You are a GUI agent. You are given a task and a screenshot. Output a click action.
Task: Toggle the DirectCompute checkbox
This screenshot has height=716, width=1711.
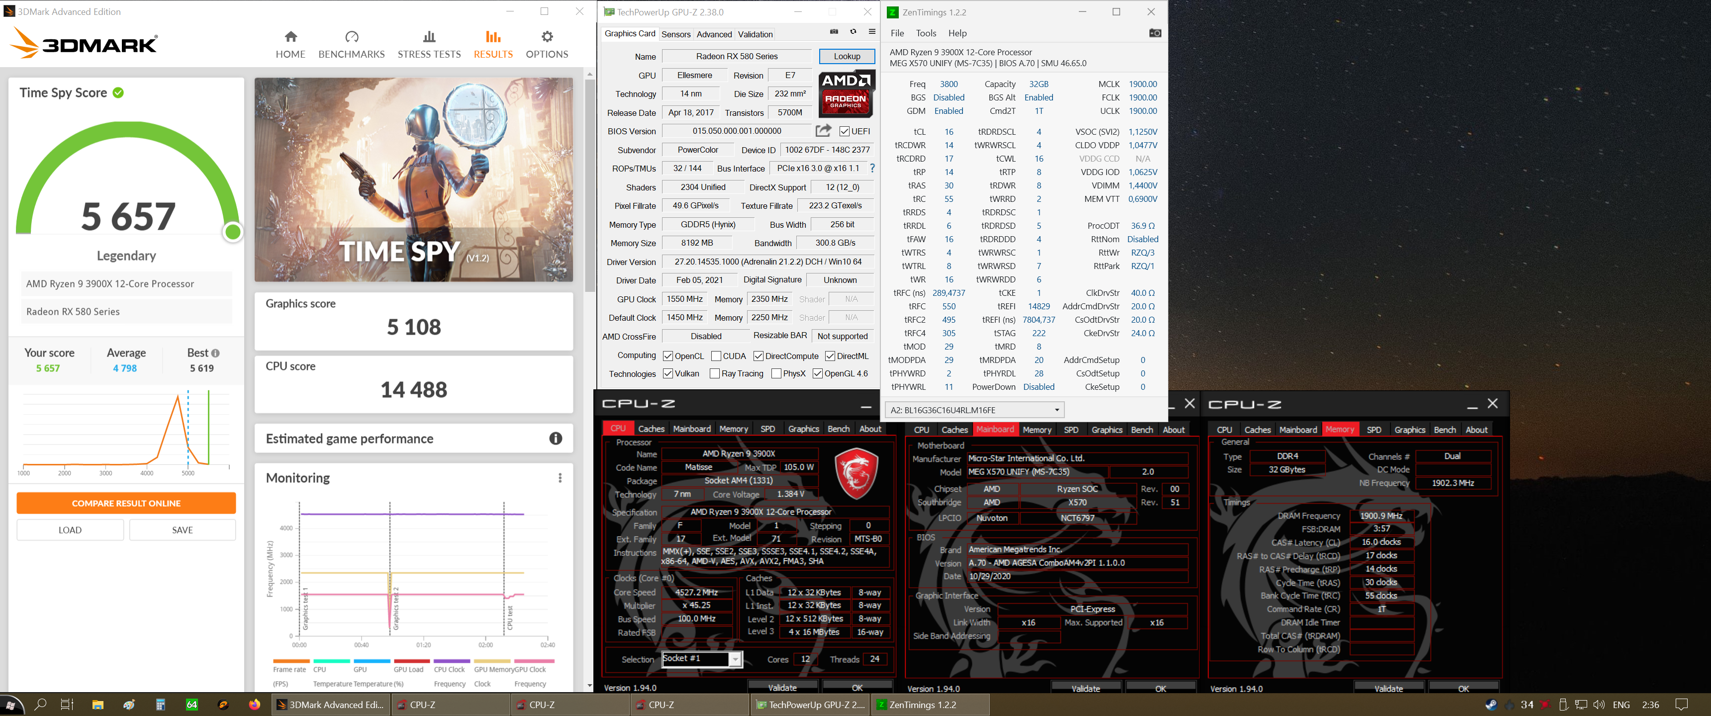pos(759,357)
